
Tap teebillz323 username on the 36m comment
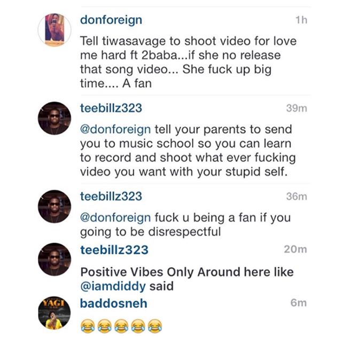[x=111, y=196]
